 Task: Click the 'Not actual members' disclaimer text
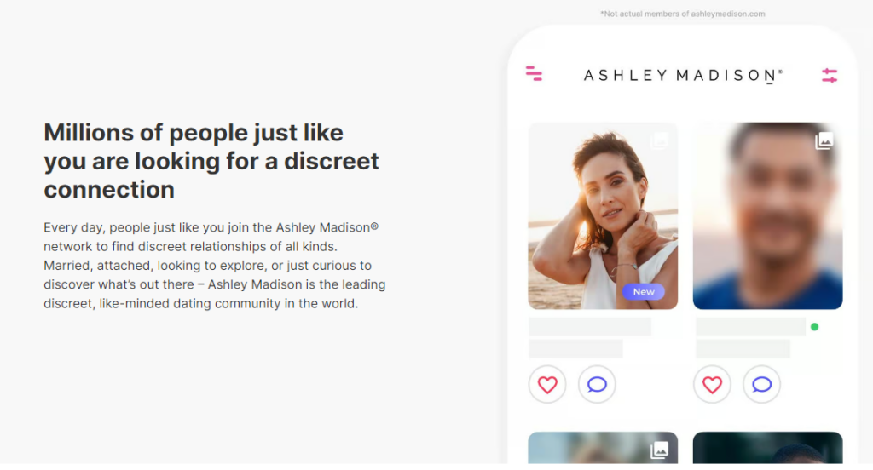click(683, 14)
